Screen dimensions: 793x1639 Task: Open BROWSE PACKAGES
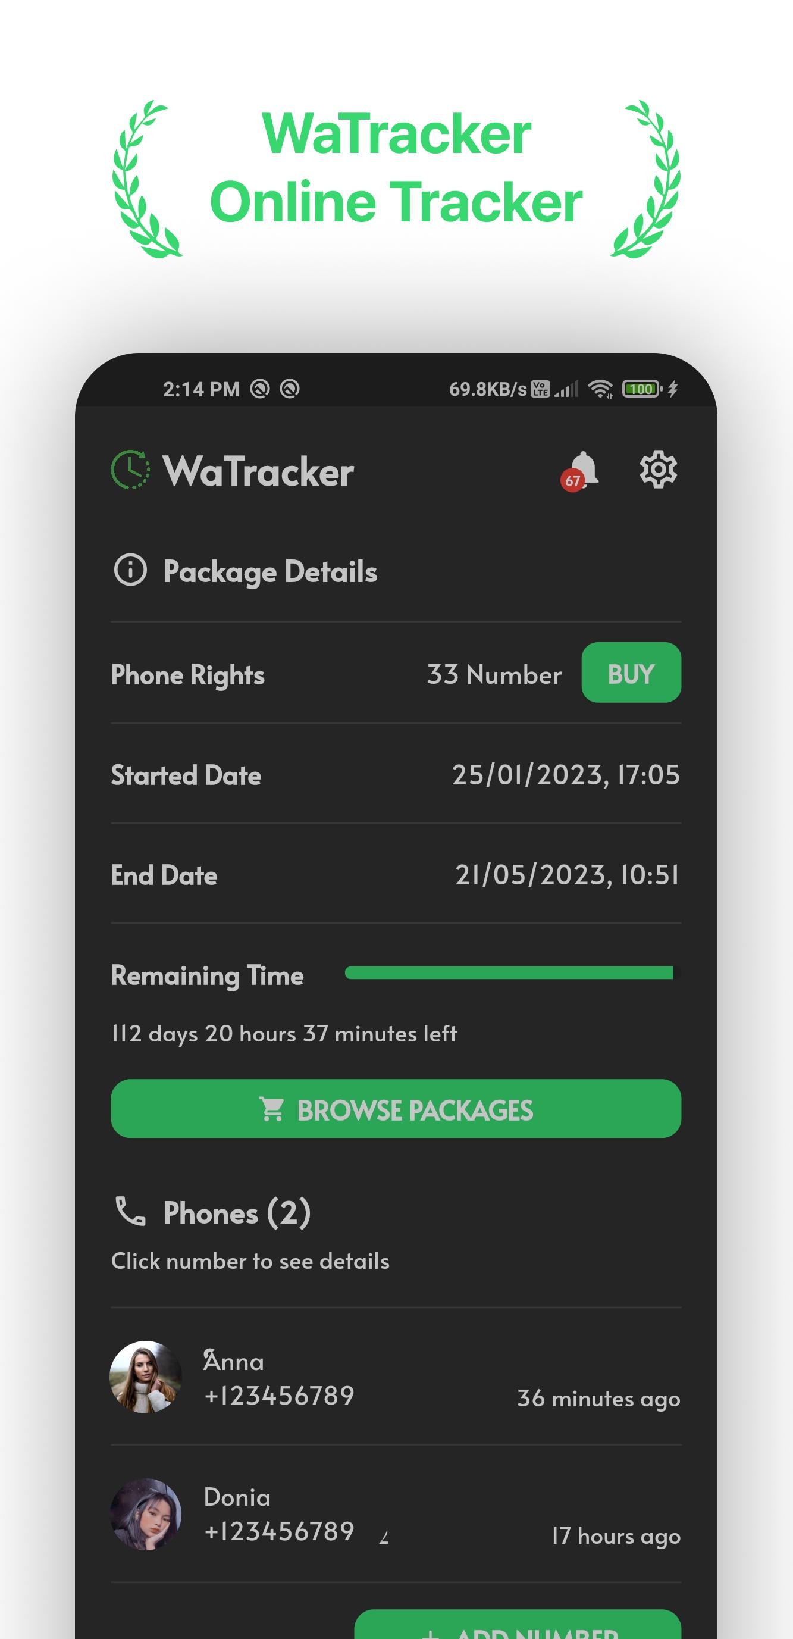pos(396,1108)
